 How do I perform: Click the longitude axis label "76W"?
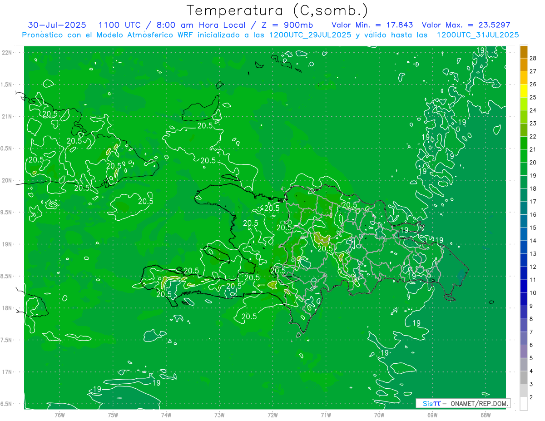click(59, 415)
